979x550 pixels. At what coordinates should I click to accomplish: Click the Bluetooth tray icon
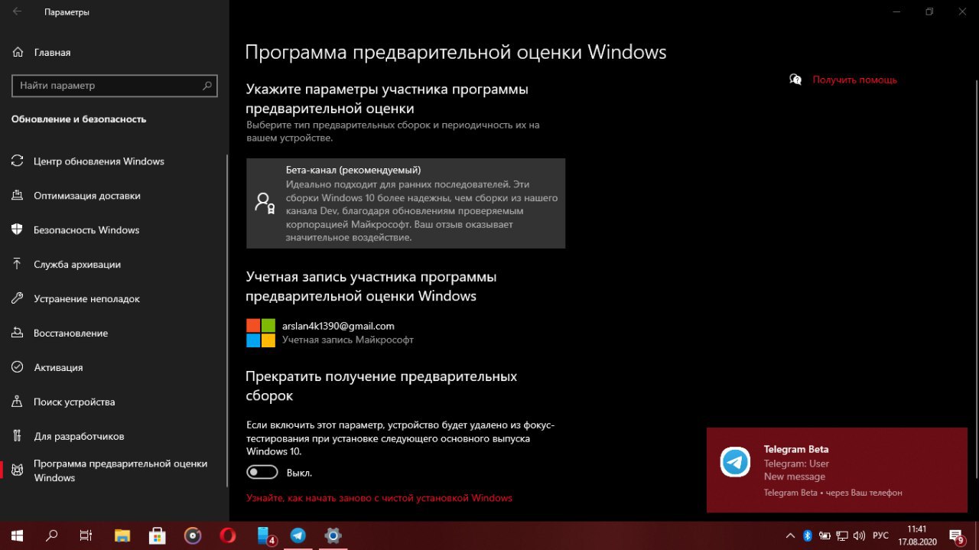tap(807, 535)
